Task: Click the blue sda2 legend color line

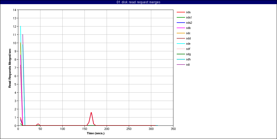Action: [181, 23]
